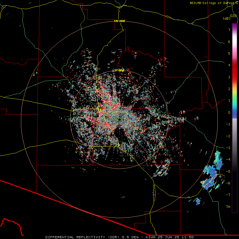Image resolution: width=239 pixels, height=239 pixels.
Task: Click the ZDR color scale bar
Action: tap(234, 118)
